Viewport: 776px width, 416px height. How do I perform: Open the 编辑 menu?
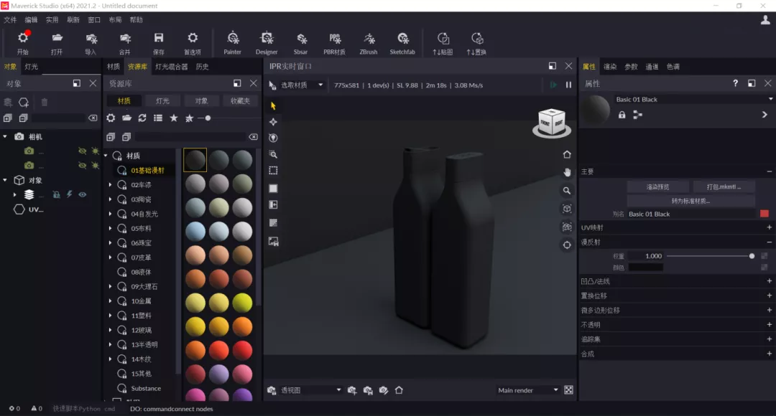pos(31,20)
